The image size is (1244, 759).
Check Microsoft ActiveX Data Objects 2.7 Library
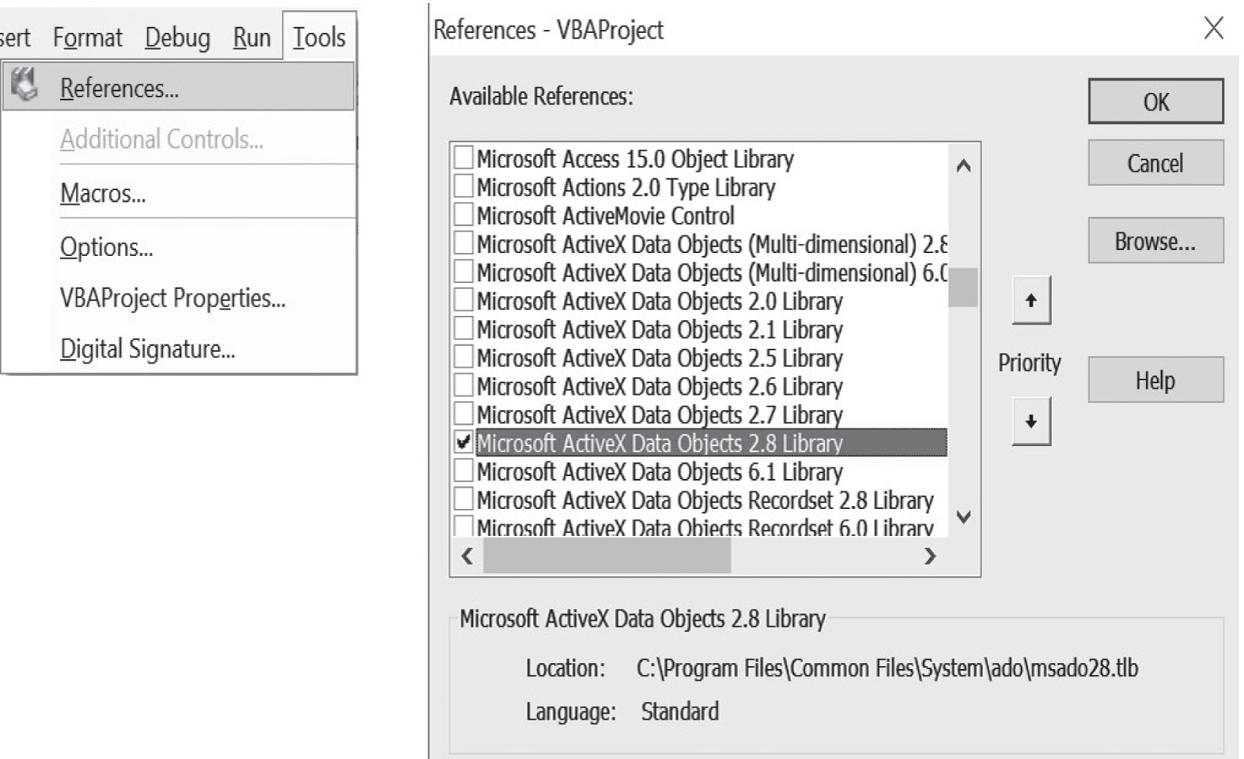point(463,414)
